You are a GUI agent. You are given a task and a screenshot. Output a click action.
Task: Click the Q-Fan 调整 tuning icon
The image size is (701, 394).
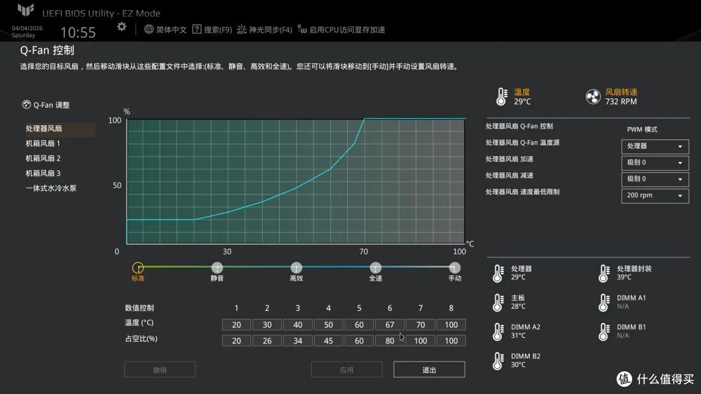click(x=27, y=104)
